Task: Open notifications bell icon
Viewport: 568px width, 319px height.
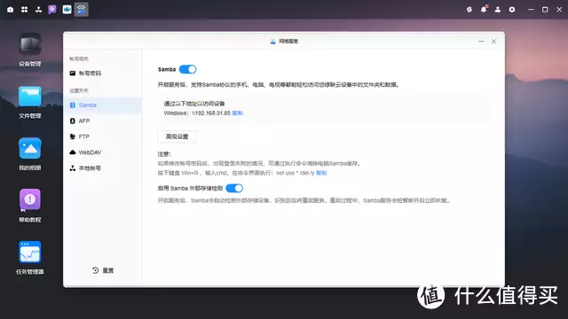Action: tap(484, 10)
